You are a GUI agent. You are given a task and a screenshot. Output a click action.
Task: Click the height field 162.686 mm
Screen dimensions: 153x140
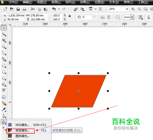pos(39,19)
